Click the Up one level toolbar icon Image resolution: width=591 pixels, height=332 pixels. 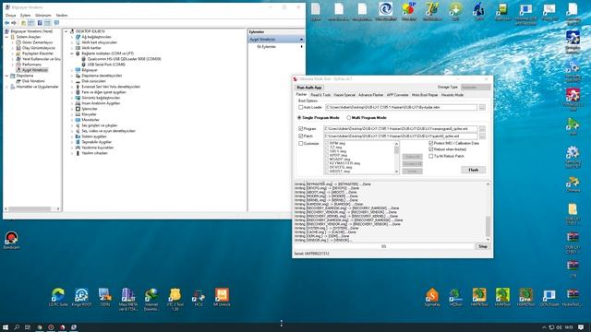(x=23, y=23)
